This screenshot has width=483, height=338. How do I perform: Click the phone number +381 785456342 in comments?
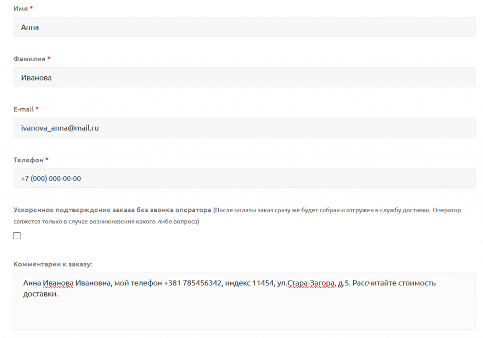192,283
